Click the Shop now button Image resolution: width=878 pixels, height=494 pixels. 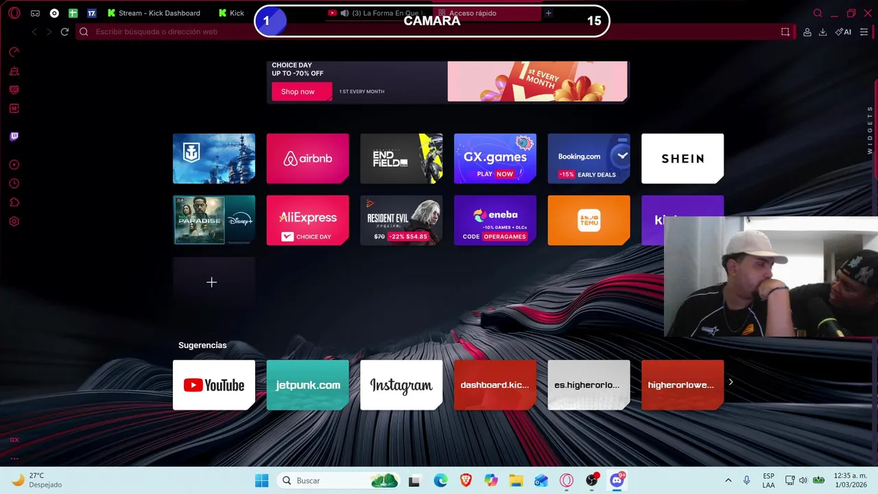(x=302, y=91)
